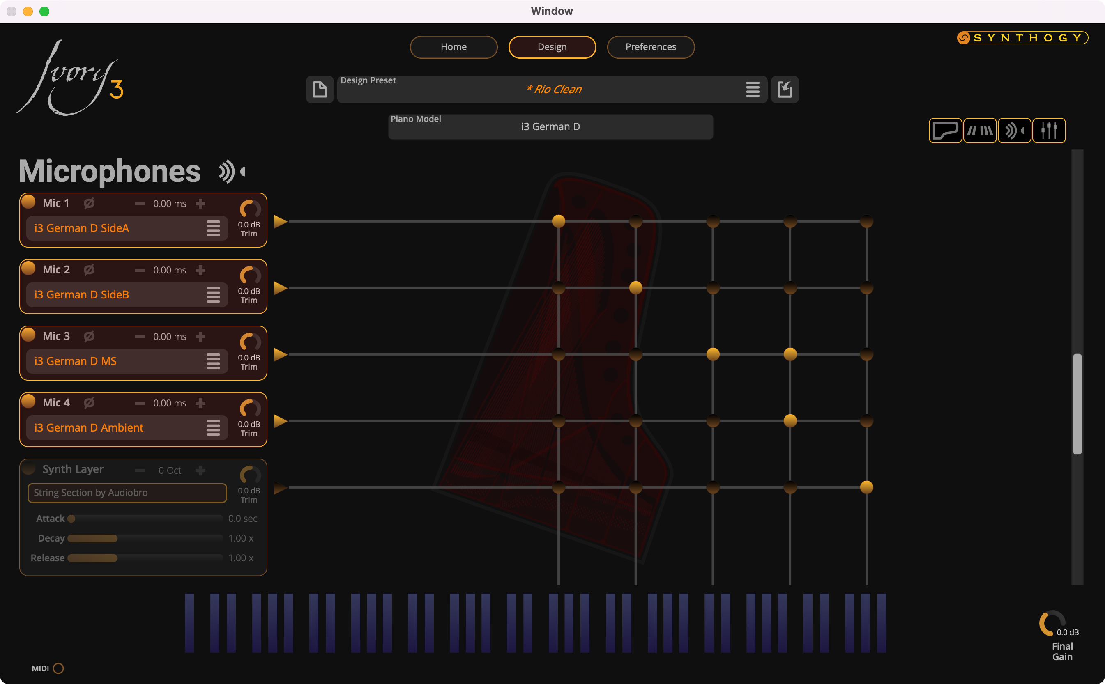Toggle Mic 2 on/off

tap(28, 268)
